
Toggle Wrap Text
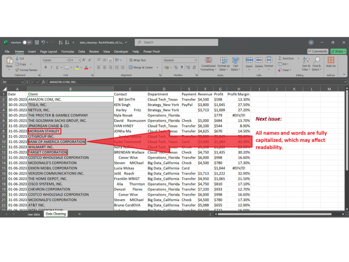[138, 60]
